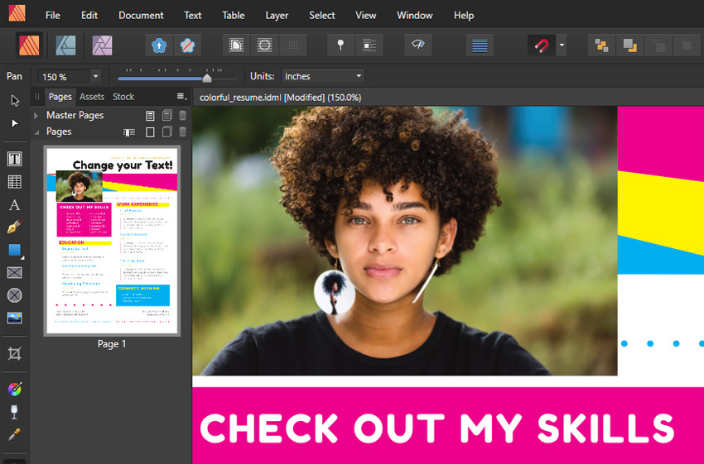This screenshot has width=704, height=464.
Task: Choose the Transparency wine glass tool
Action: coord(14,412)
